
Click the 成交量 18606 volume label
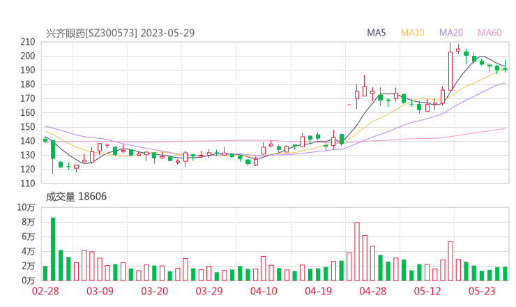point(76,197)
